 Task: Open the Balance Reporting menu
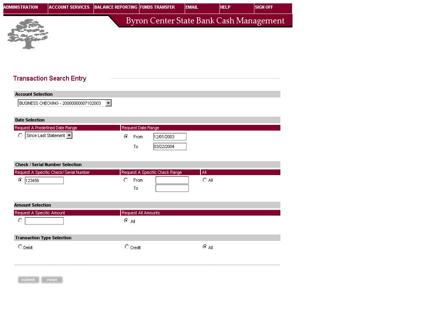click(x=116, y=7)
